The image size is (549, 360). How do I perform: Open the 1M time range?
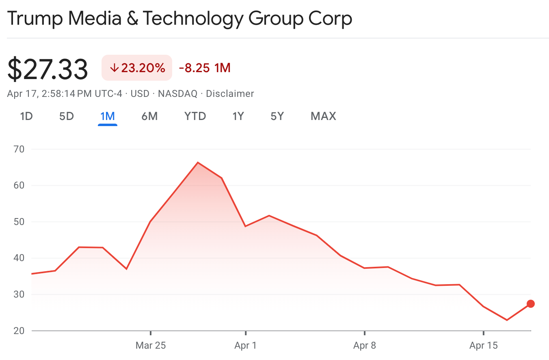tap(107, 116)
